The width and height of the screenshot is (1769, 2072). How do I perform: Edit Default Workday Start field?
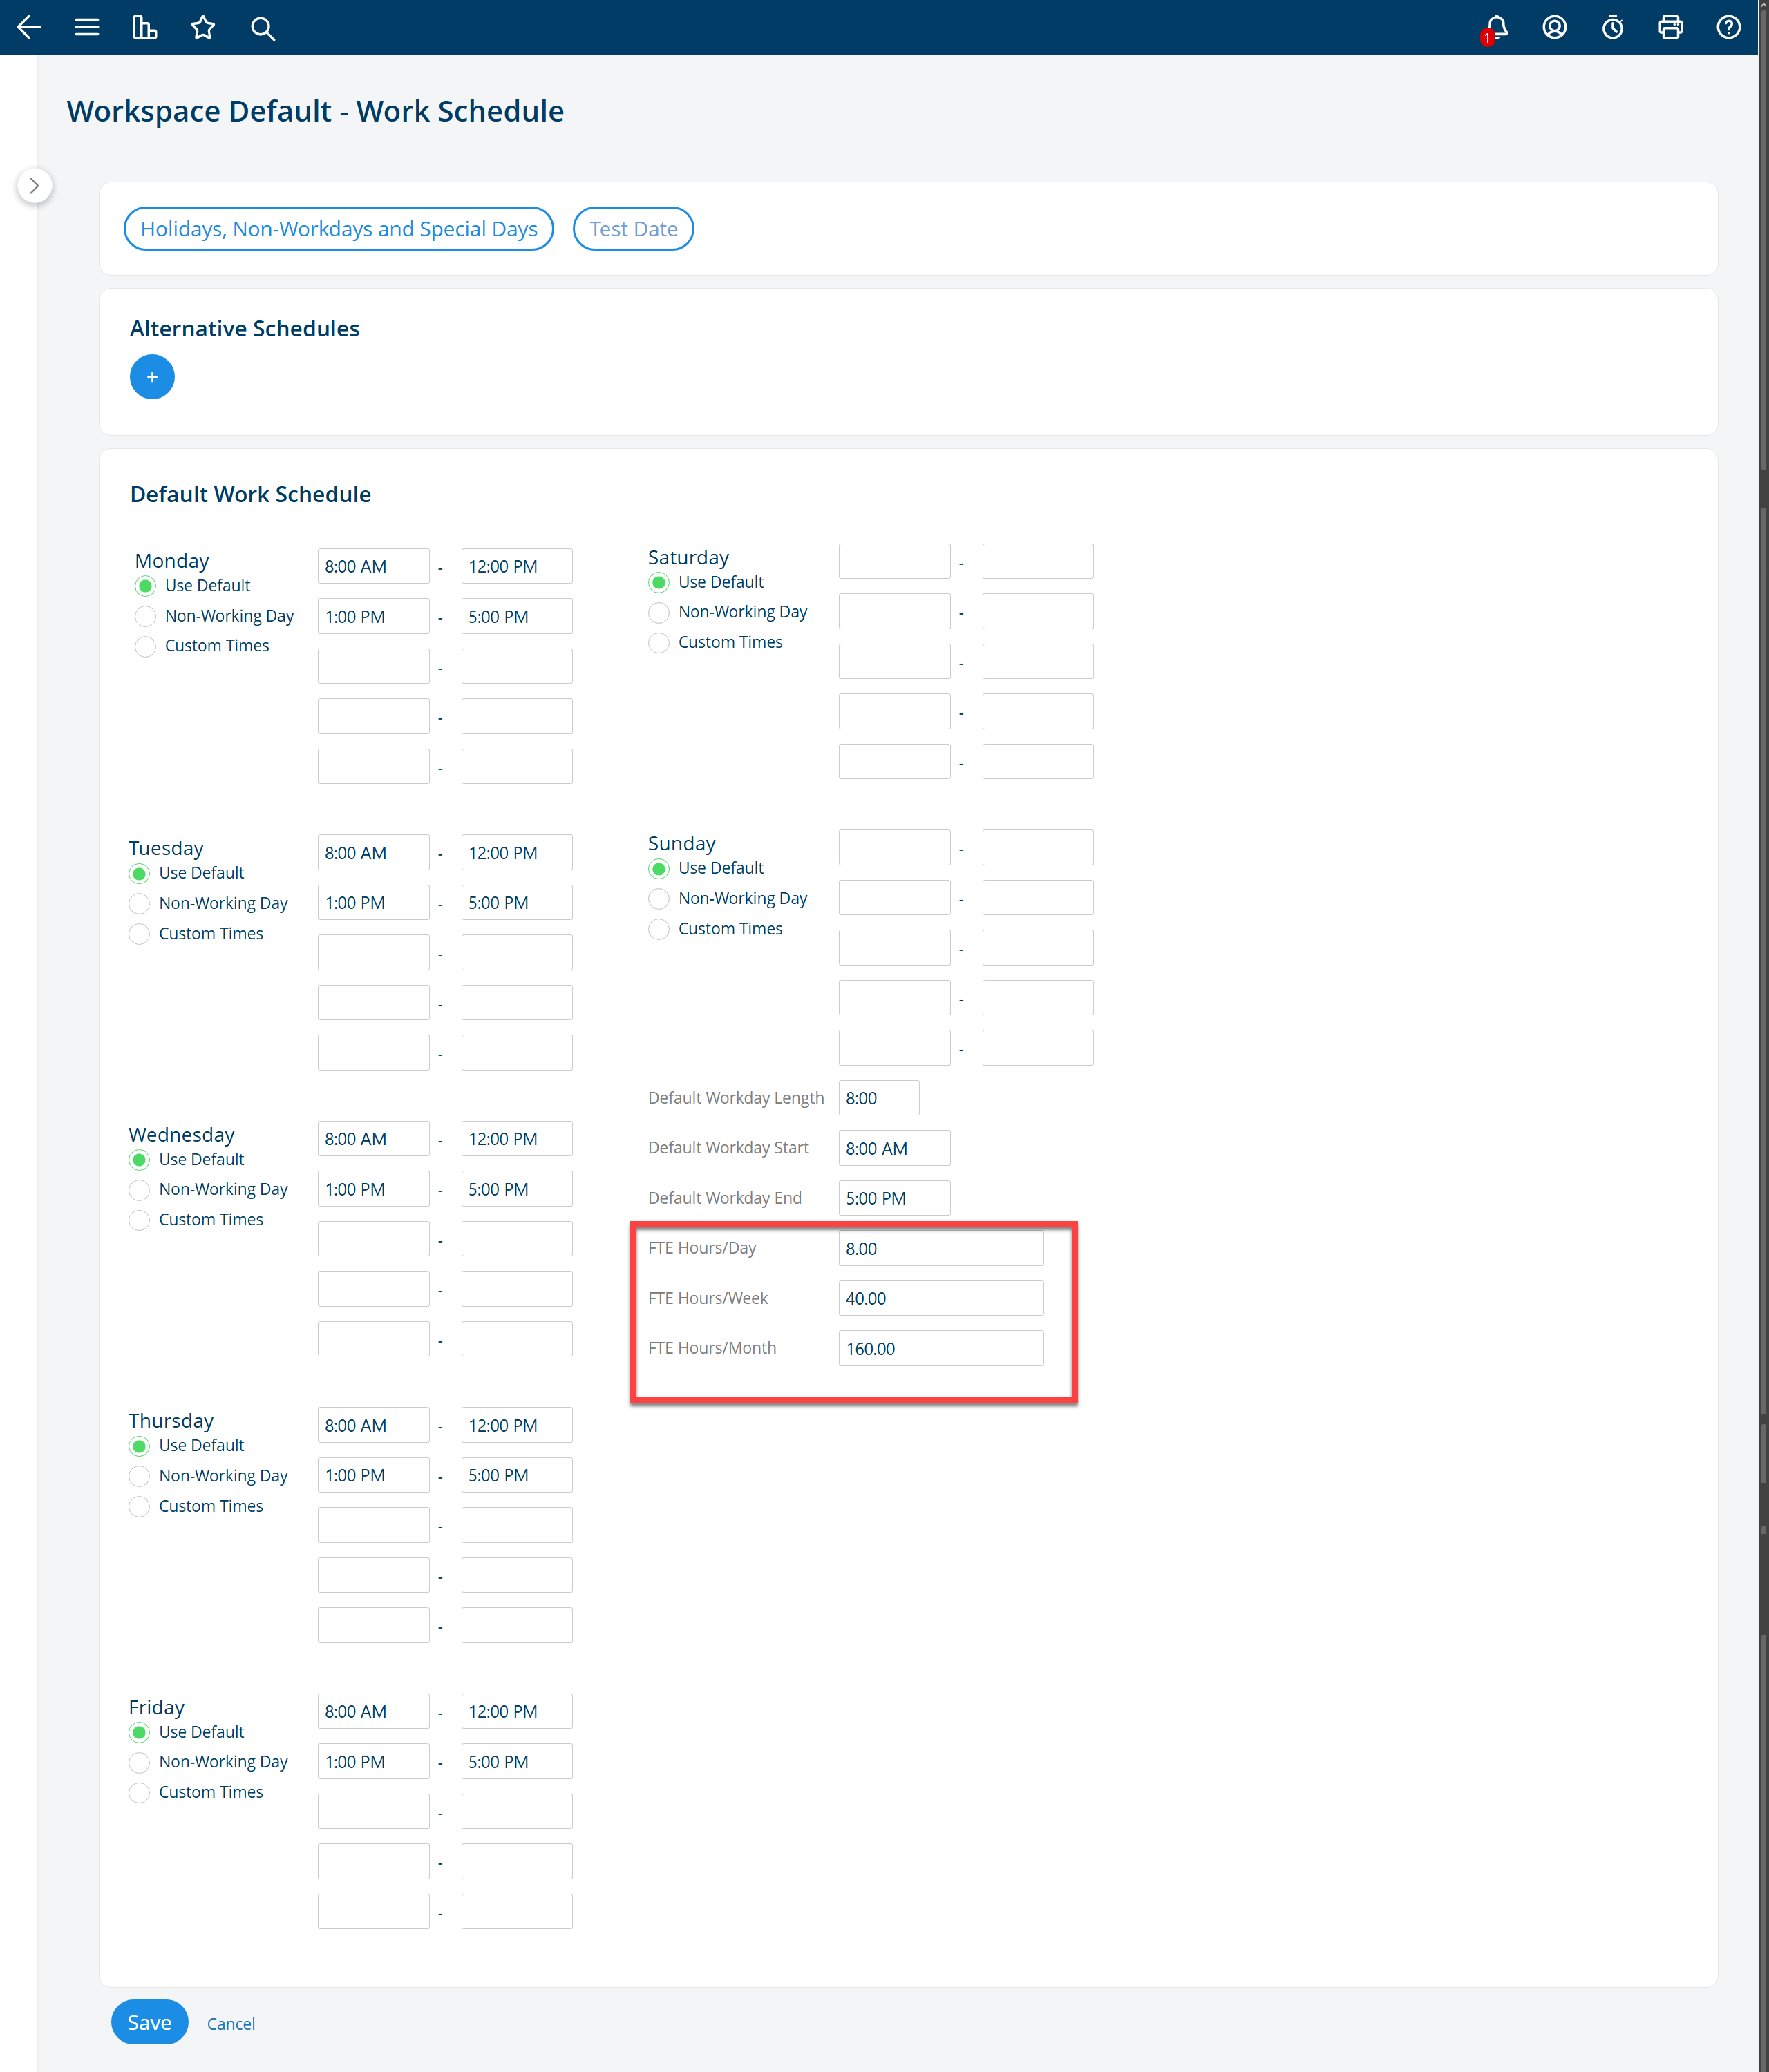[x=893, y=1148]
